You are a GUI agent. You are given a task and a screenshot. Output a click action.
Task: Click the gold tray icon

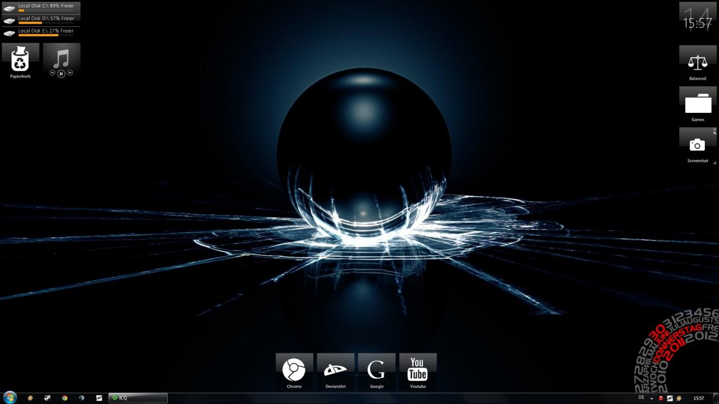pos(679,398)
